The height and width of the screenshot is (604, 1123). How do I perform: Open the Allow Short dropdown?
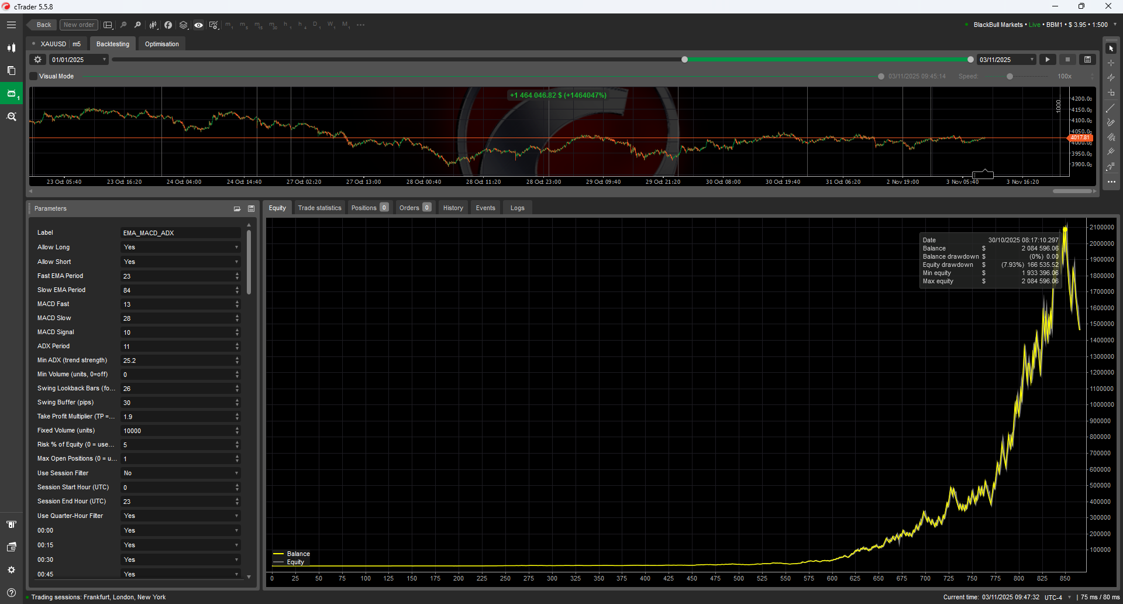click(x=181, y=262)
